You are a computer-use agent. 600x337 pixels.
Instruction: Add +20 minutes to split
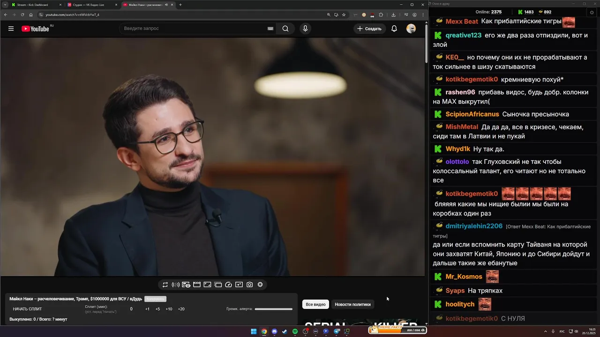click(x=181, y=309)
